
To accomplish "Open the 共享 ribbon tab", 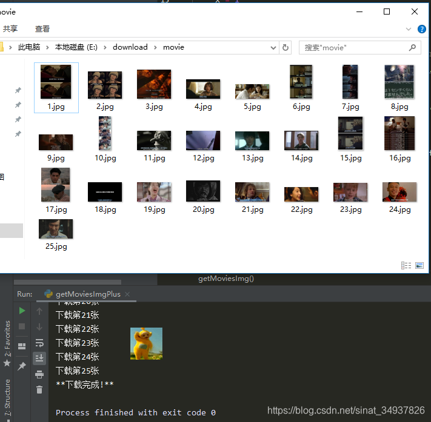I will click(x=10, y=28).
